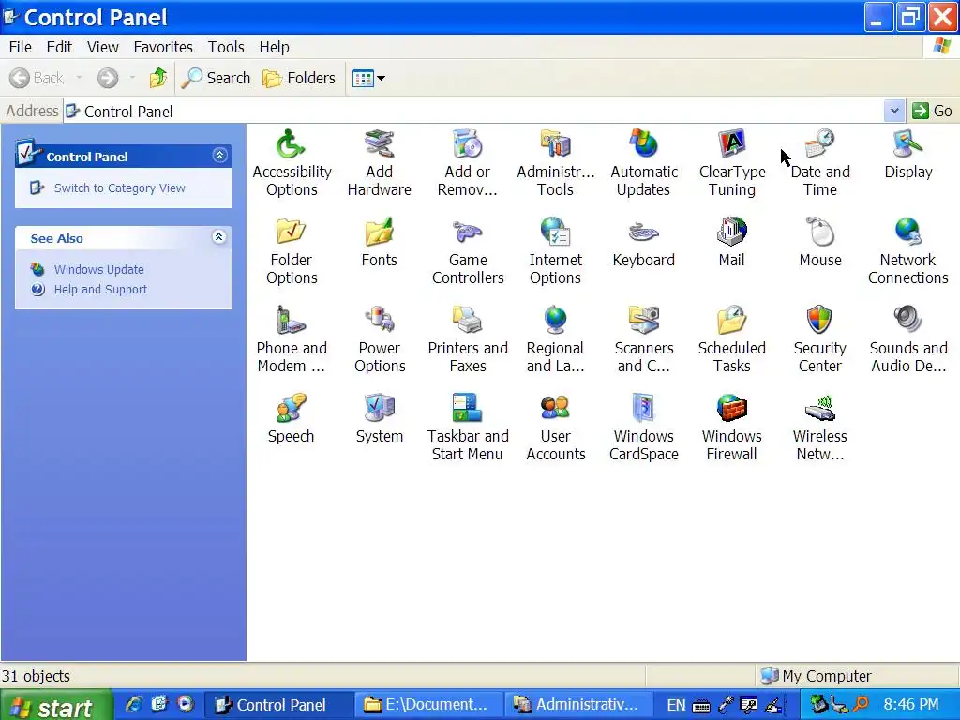Click the Forward arrow toolbar button
Viewport: 960px width, 720px height.
pos(108,78)
